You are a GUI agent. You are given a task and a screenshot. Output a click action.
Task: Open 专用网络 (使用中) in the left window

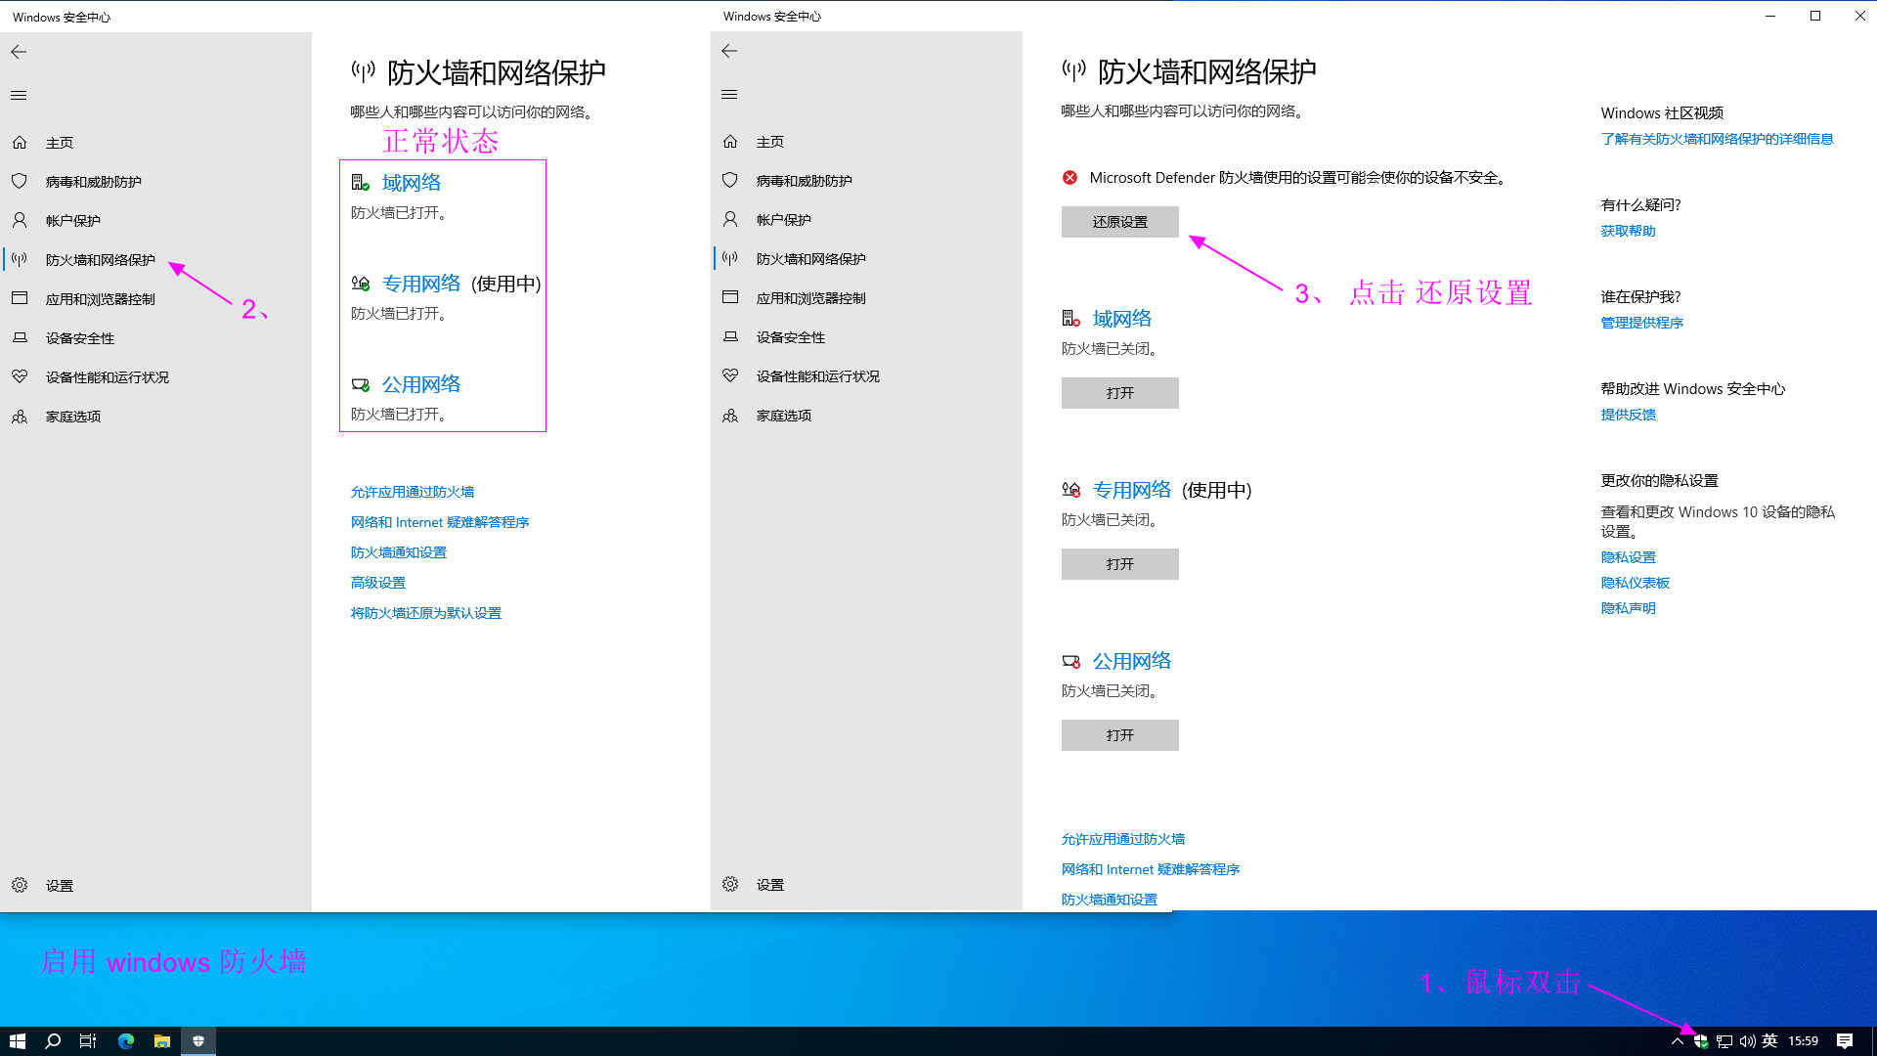[x=420, y=284]
